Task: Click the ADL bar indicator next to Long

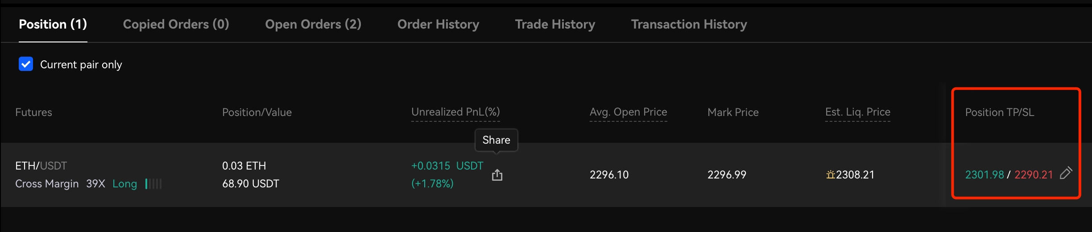Action: [x=153, y=184]
